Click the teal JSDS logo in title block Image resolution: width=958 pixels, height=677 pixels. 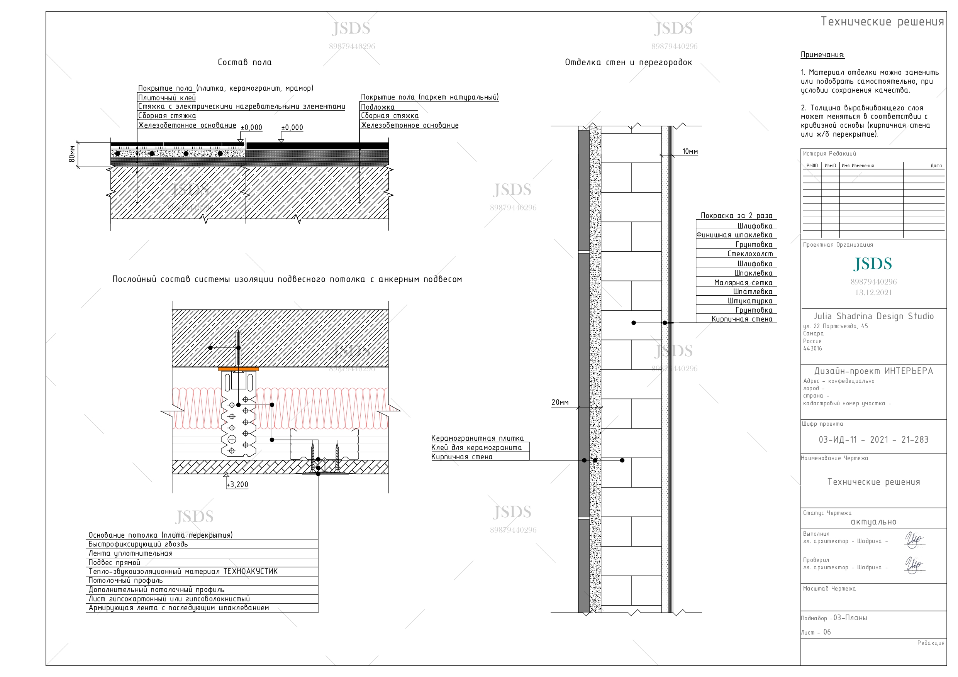(x=873, y=264)
